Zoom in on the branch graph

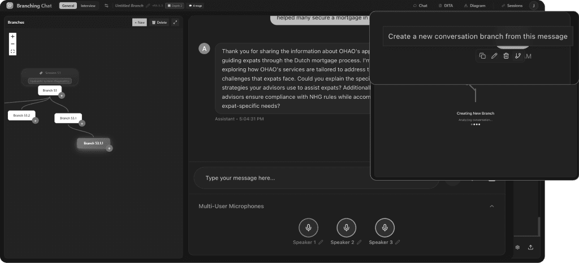[x=12, y=37]
